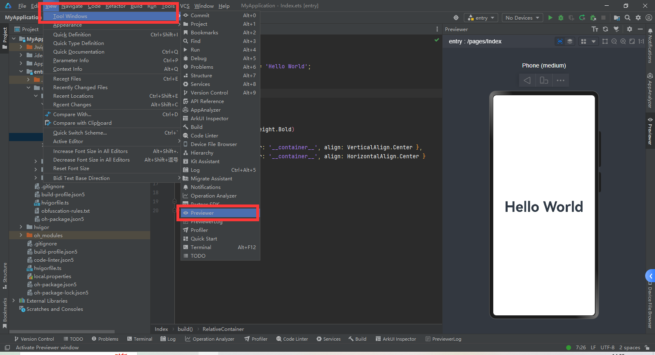The width and height of the screenshot is (655, 355).
Task: Run the app with the green play icon
Action: click(550, 18)
